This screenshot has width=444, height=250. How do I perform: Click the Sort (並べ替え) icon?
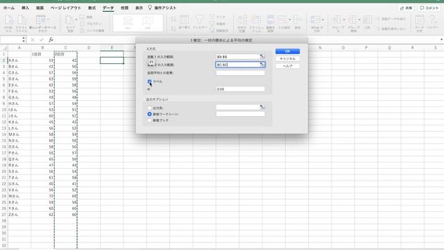185,20
